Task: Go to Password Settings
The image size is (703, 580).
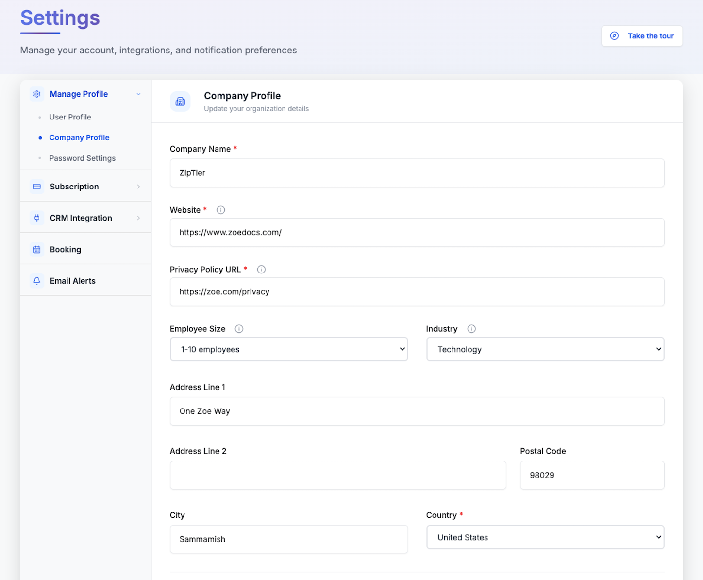Action: coord(83,158)
